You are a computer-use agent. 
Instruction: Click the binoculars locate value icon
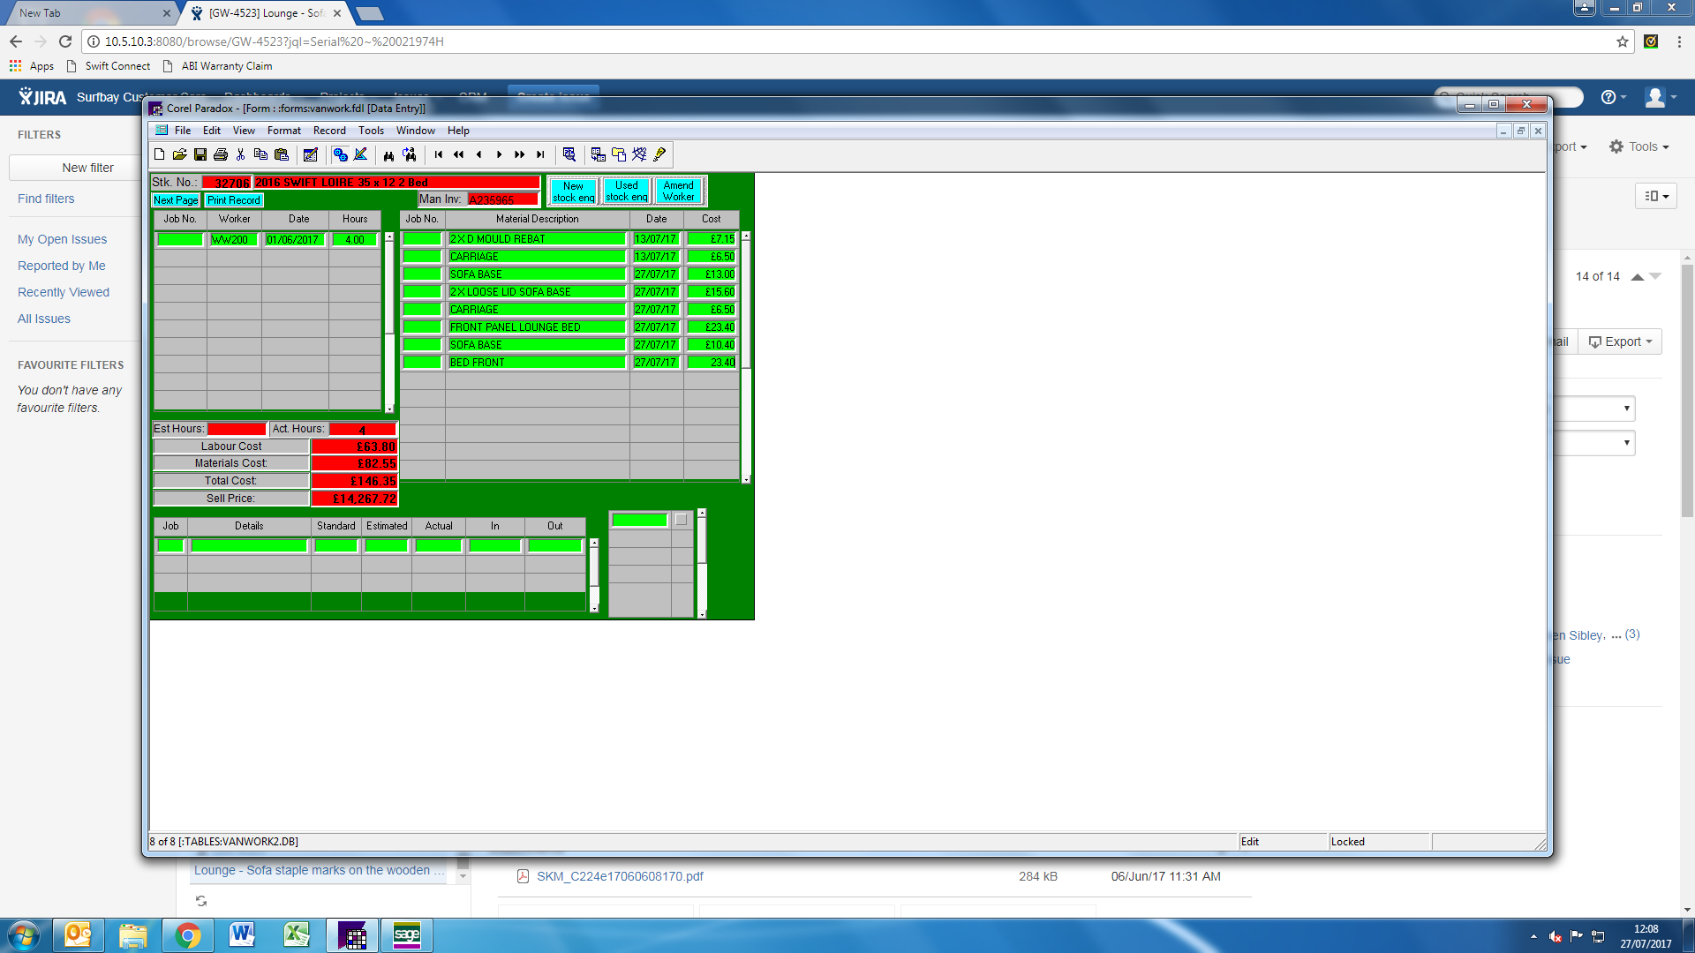388,154
